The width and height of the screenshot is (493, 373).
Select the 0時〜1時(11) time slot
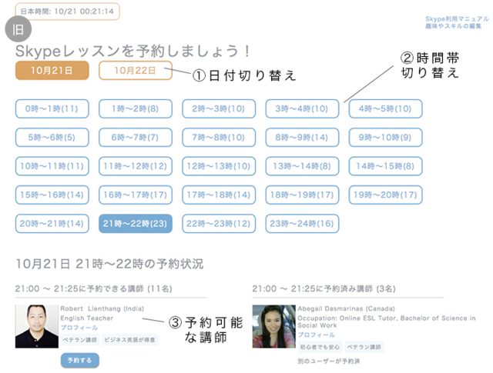(52, 109)
